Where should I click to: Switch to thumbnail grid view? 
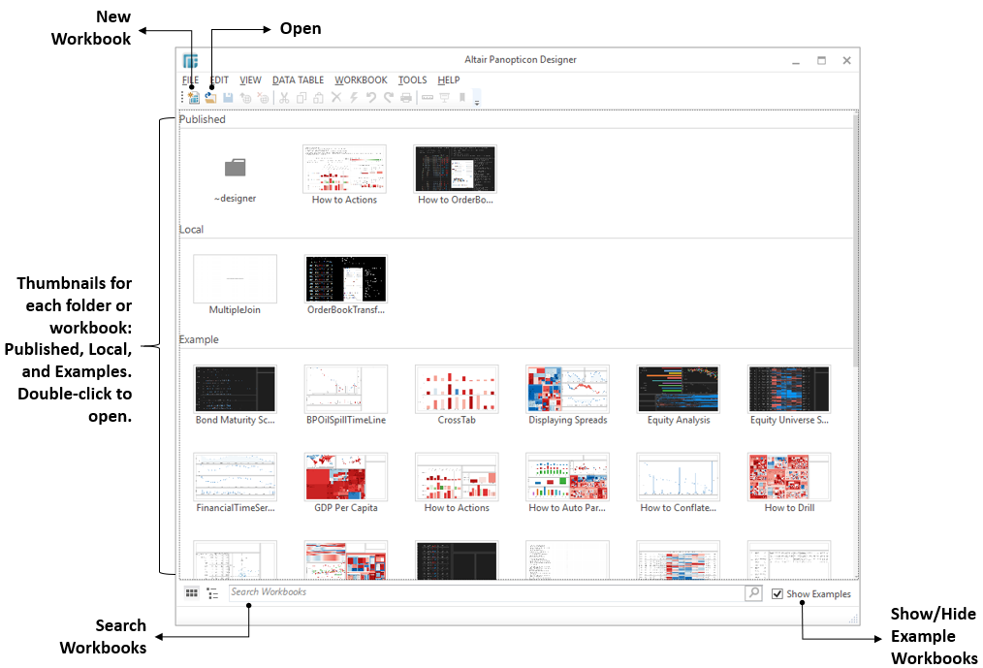click(192, 593)
